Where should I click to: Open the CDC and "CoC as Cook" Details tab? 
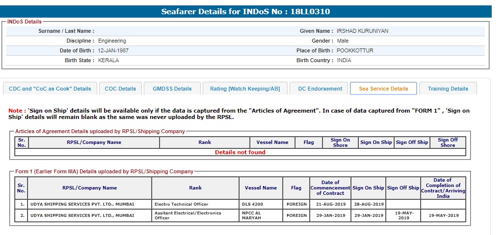tap(50, 89)
